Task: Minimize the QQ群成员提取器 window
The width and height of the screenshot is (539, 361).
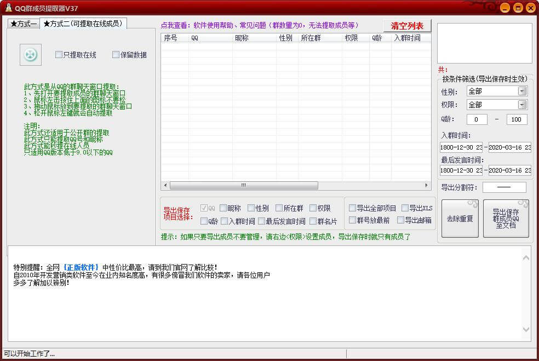Action: (505, 8)
